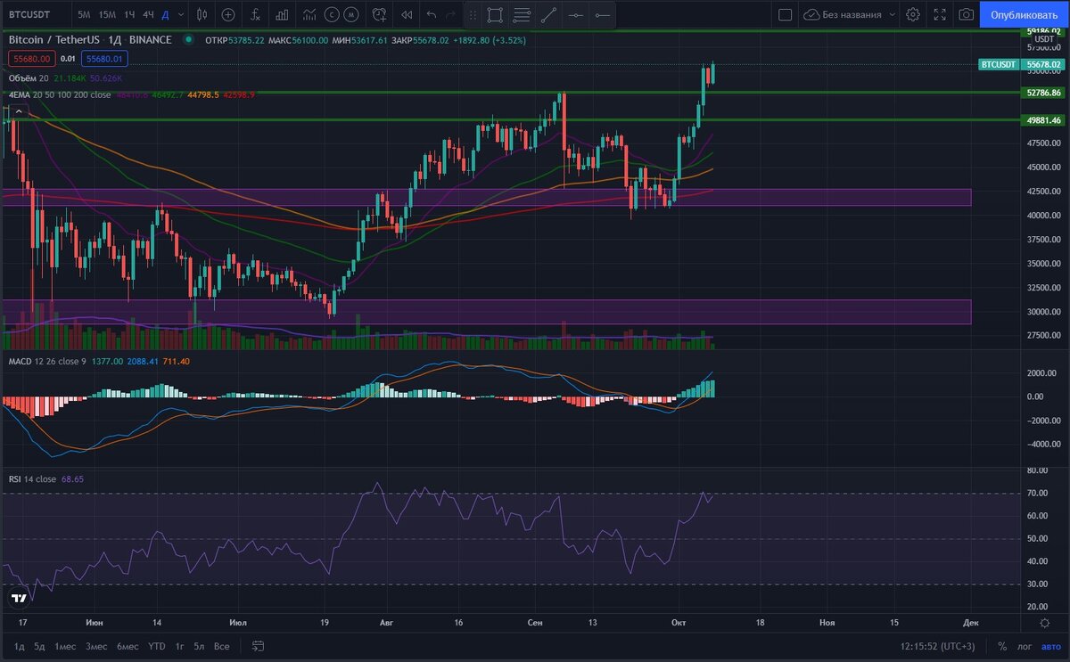This screenshot has height=662, width=1070.
Task: Click the pane collapse arrow below the legend
Action: coord(18,110)
